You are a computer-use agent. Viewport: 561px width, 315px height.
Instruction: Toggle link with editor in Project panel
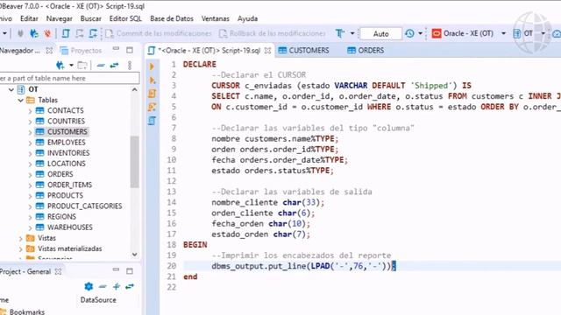coord(130,286)
